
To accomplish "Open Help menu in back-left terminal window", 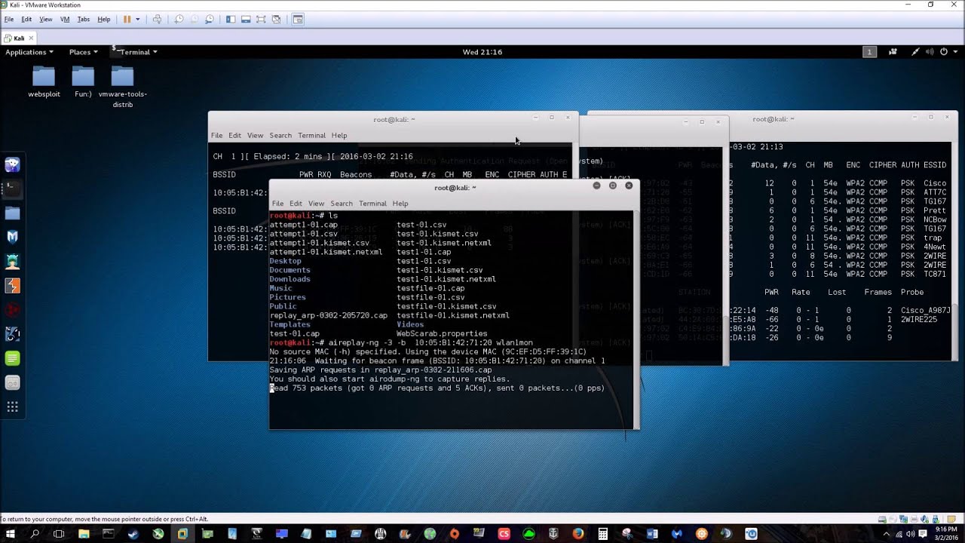I will point(339,136).
